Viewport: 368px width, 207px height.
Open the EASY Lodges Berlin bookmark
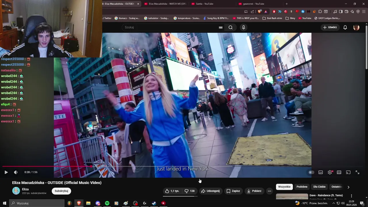click(327, 18)
